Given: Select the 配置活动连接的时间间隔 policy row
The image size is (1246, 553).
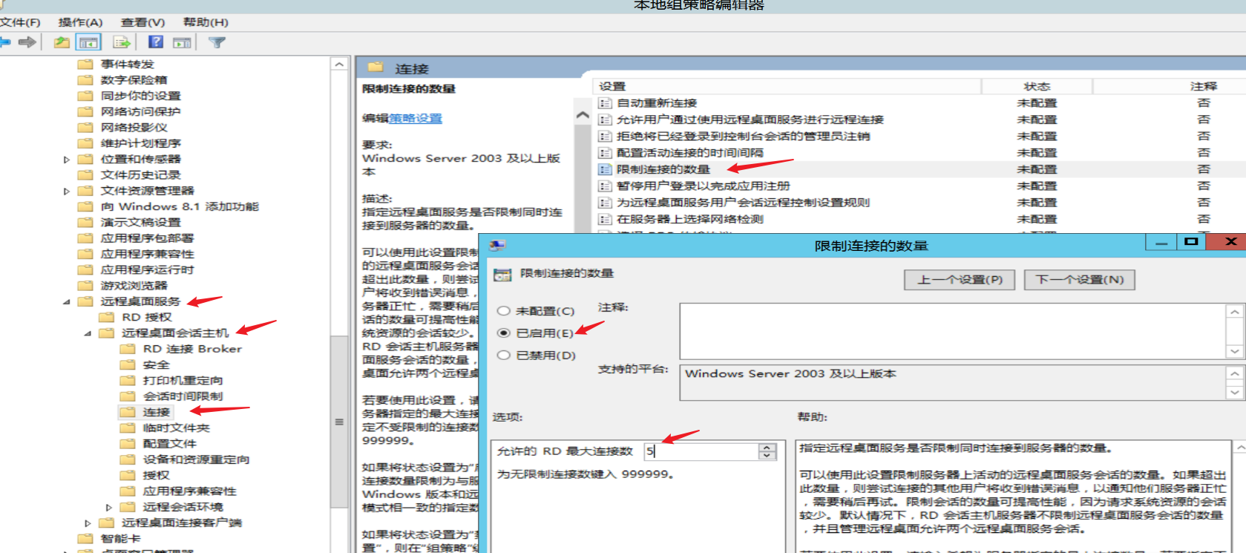Looking at the screenshot, I should (x=920, y=153).
